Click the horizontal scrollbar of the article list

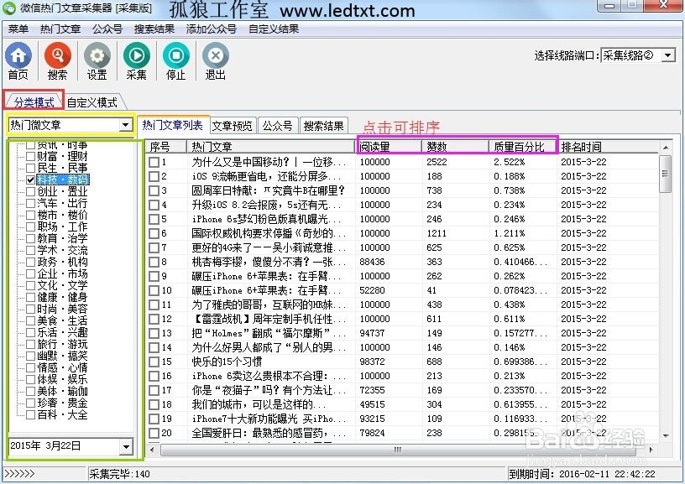(398, 450)
